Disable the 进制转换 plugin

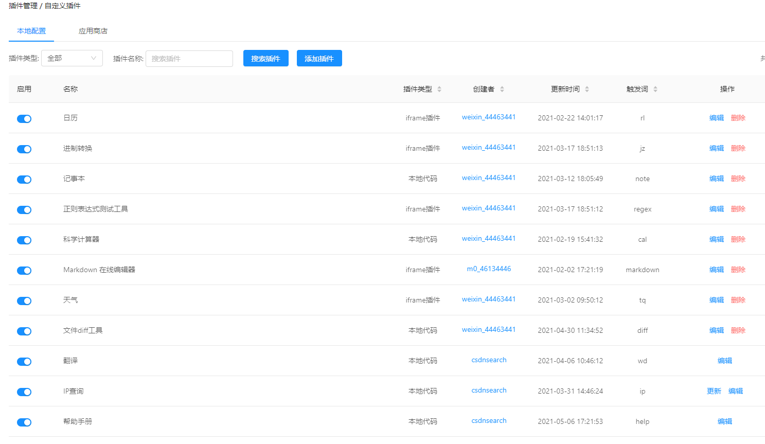pyautogui.click(x=24, y=149)
